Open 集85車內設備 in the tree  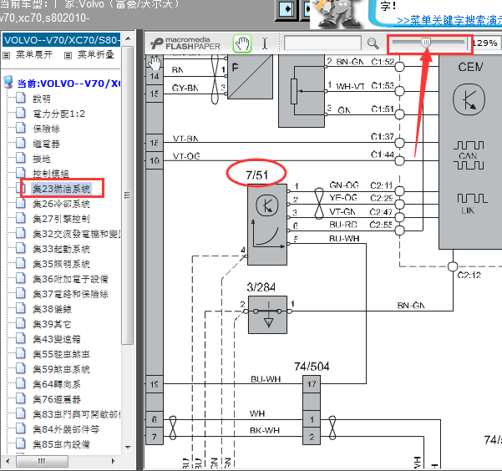(61, 445)
